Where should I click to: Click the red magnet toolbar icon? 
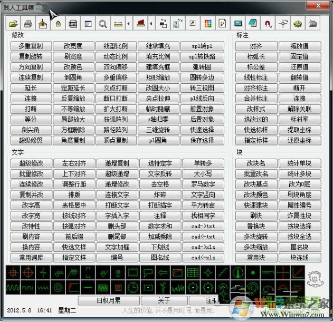[x=268, y=24]
